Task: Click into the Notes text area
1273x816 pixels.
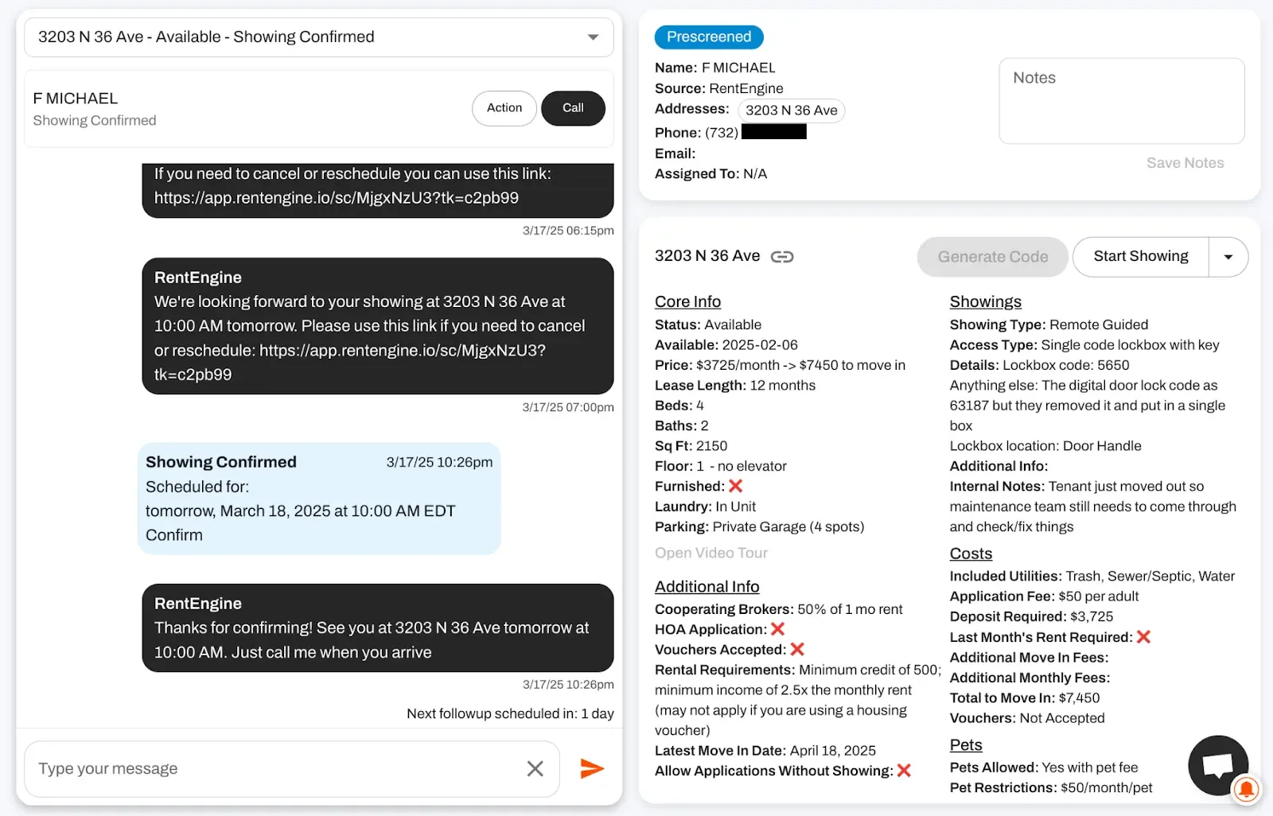Action: pos(1121,101)
